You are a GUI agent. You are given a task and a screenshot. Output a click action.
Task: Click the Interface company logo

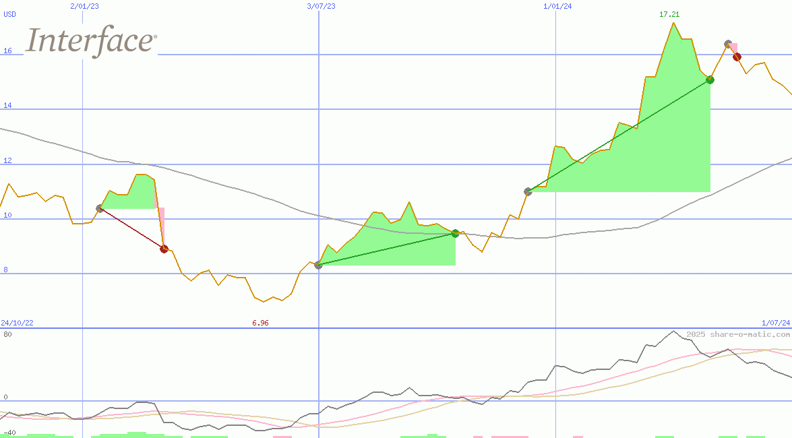92,40
